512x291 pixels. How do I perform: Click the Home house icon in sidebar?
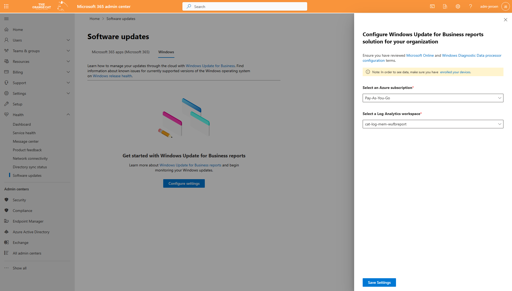[6, 30]
